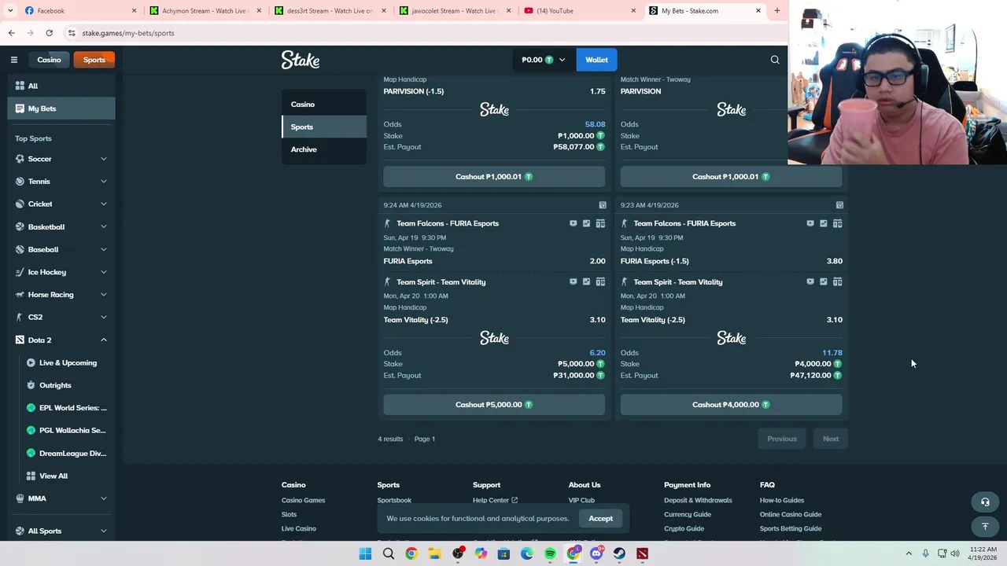Screen dimensions: 1007x566
Task: Expand the Soccer category chevron
Action: coord(103,159)
